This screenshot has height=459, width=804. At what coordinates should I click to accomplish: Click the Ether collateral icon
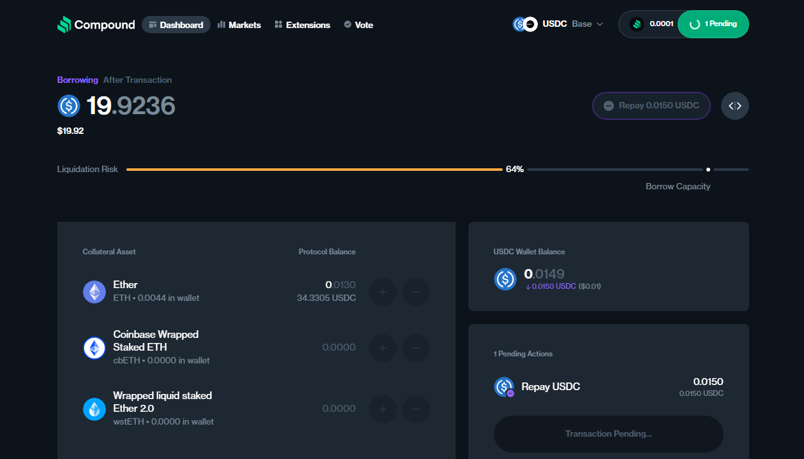[x=94, y=292]
